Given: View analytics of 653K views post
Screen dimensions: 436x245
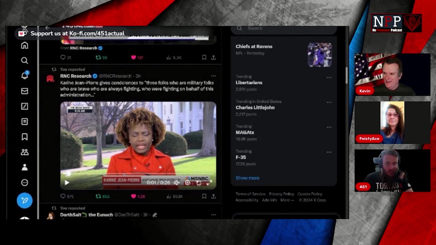Looking at the screenshot, I should click(174, 196).
